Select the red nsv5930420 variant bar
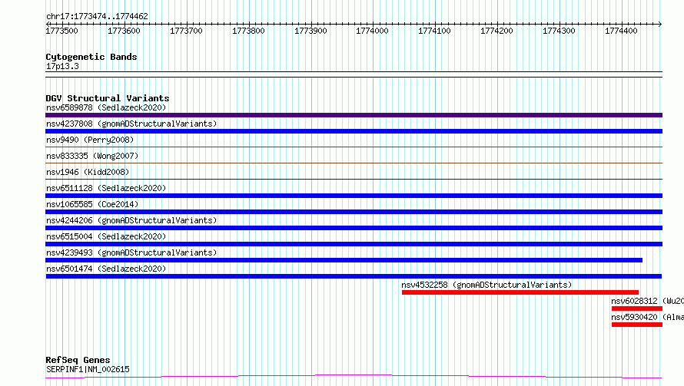Image resolution: width=684 pixels, height=386 pixels. [x=637, y=325]
